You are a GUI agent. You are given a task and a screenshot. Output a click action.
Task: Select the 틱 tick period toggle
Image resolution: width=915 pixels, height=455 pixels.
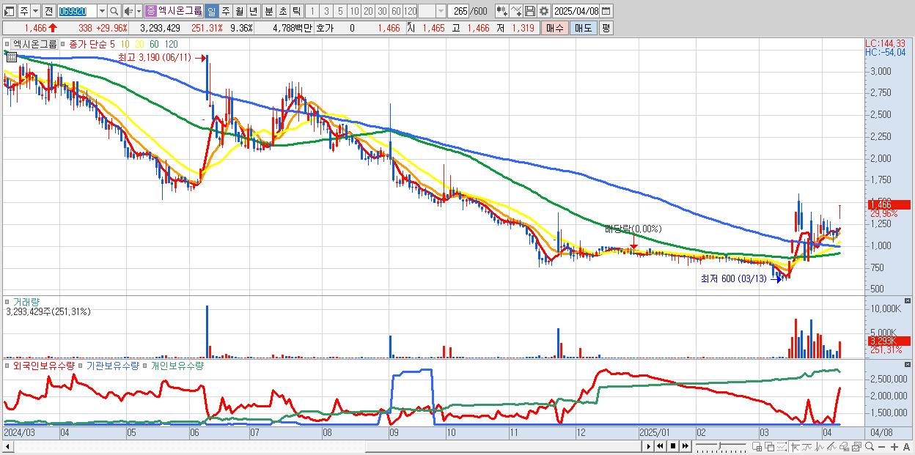[x=296, y=11]
